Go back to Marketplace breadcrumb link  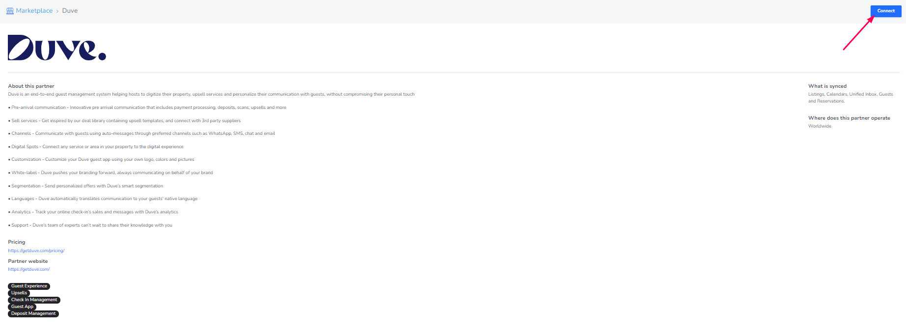34,11
